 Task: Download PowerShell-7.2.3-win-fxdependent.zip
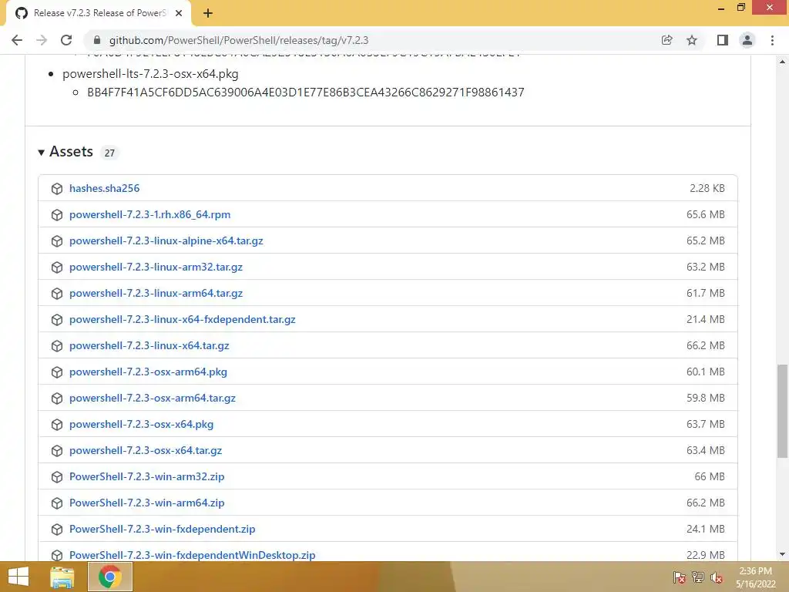[162, 529]
